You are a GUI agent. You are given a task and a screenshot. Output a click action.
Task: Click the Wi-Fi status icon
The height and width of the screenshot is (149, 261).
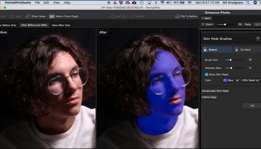click(x=162, y=3)
